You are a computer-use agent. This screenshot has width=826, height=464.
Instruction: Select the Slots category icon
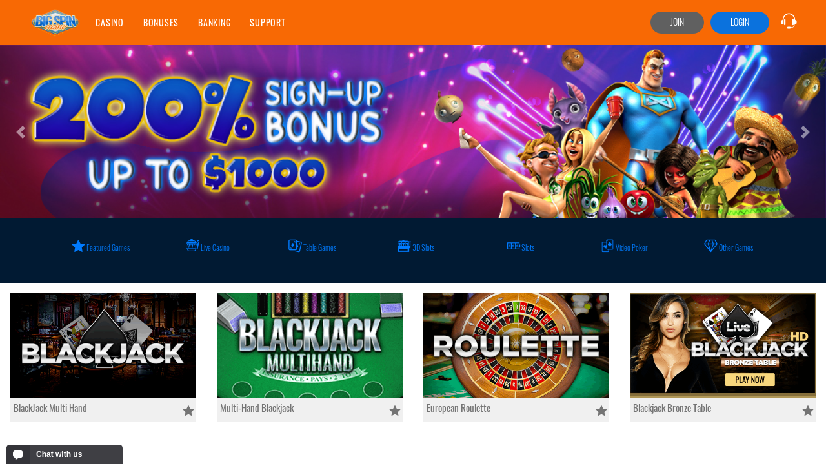click(513, 246)
